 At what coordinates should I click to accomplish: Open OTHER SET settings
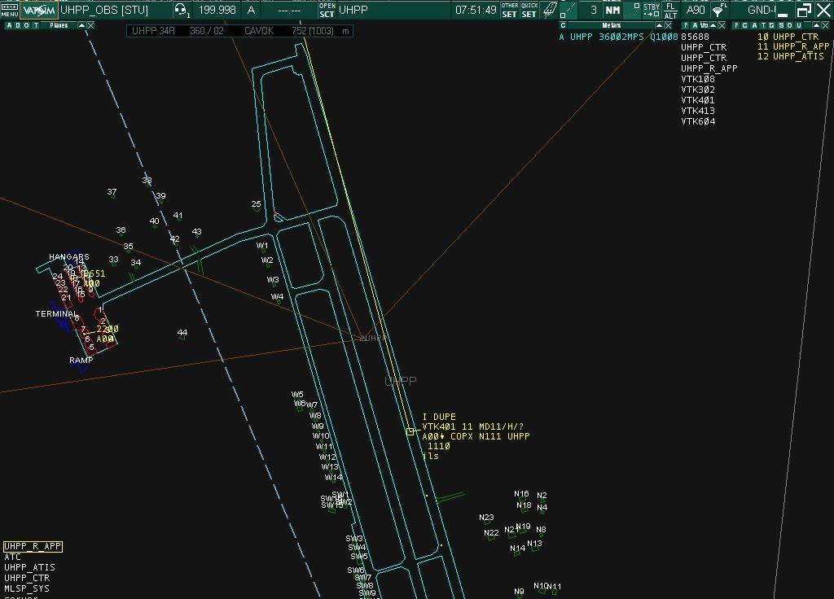point(510,10)
